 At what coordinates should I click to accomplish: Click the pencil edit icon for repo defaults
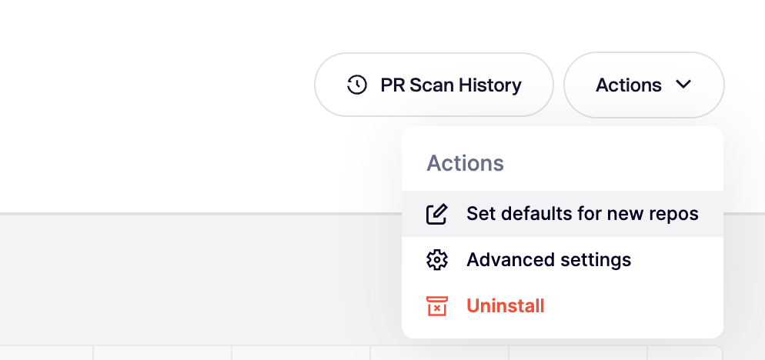pyautogui.click(x=436, y=214)
